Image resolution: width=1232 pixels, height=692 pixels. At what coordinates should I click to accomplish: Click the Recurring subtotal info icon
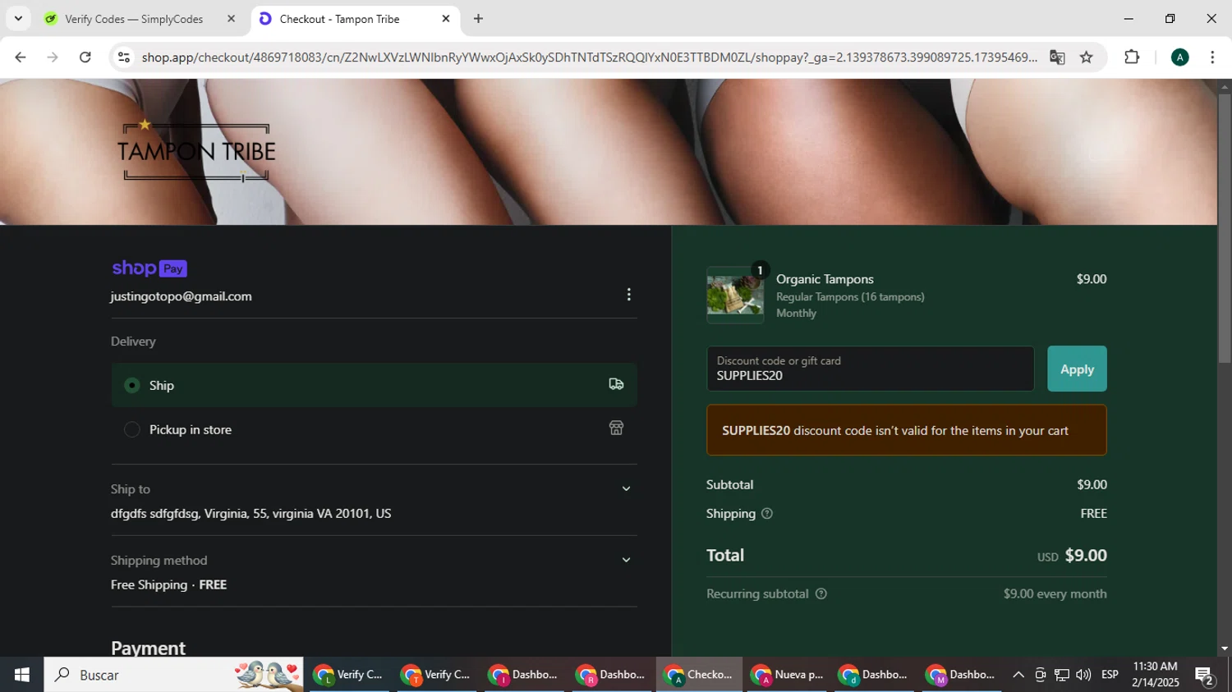pyautogui.click(x=821, y=593)
